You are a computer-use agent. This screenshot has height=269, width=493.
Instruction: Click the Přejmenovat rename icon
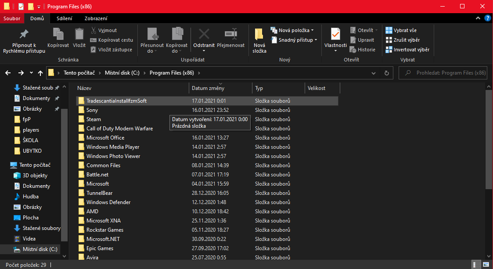point(230,34)
